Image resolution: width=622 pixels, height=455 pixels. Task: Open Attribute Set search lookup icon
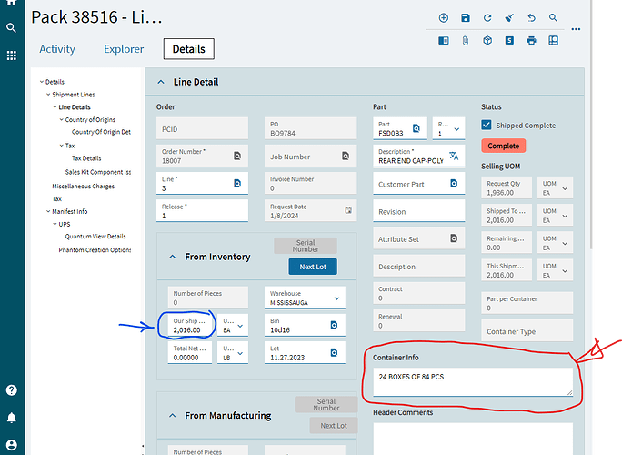pyautogui.click(x=454, y=238)
